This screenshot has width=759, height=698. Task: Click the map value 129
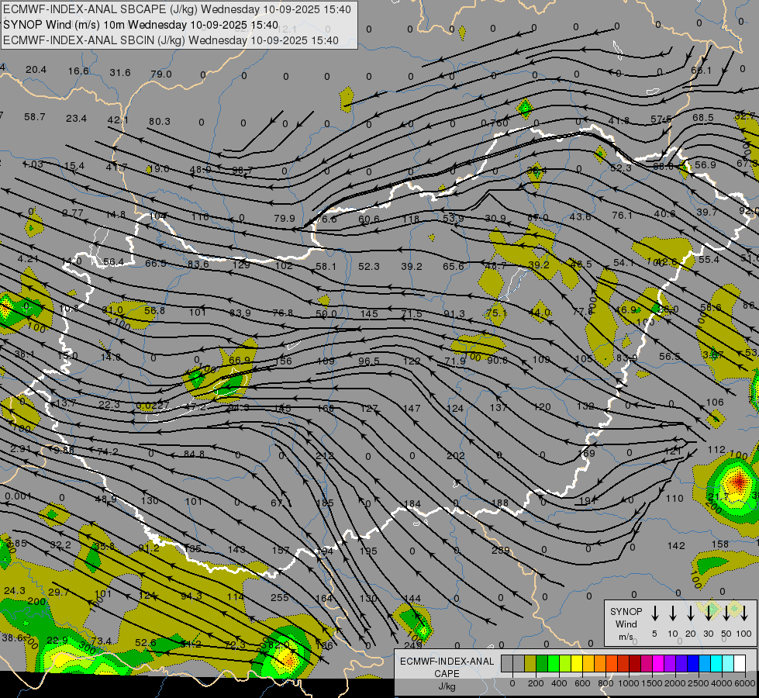point(241,264)
